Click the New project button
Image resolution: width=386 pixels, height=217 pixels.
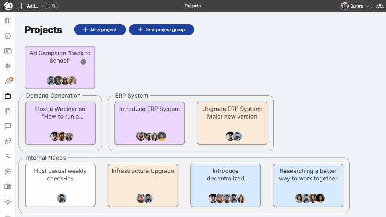coord(100,29)
